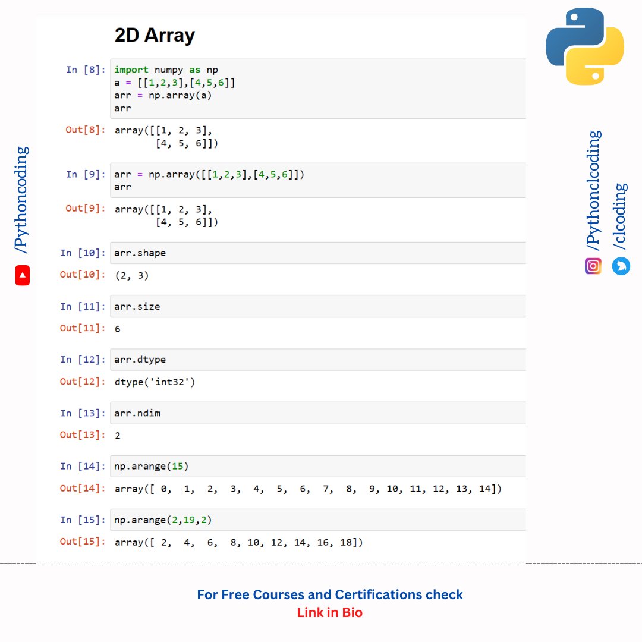
Task: Click the 'In [15]:' prompt label
Action: 83,520
